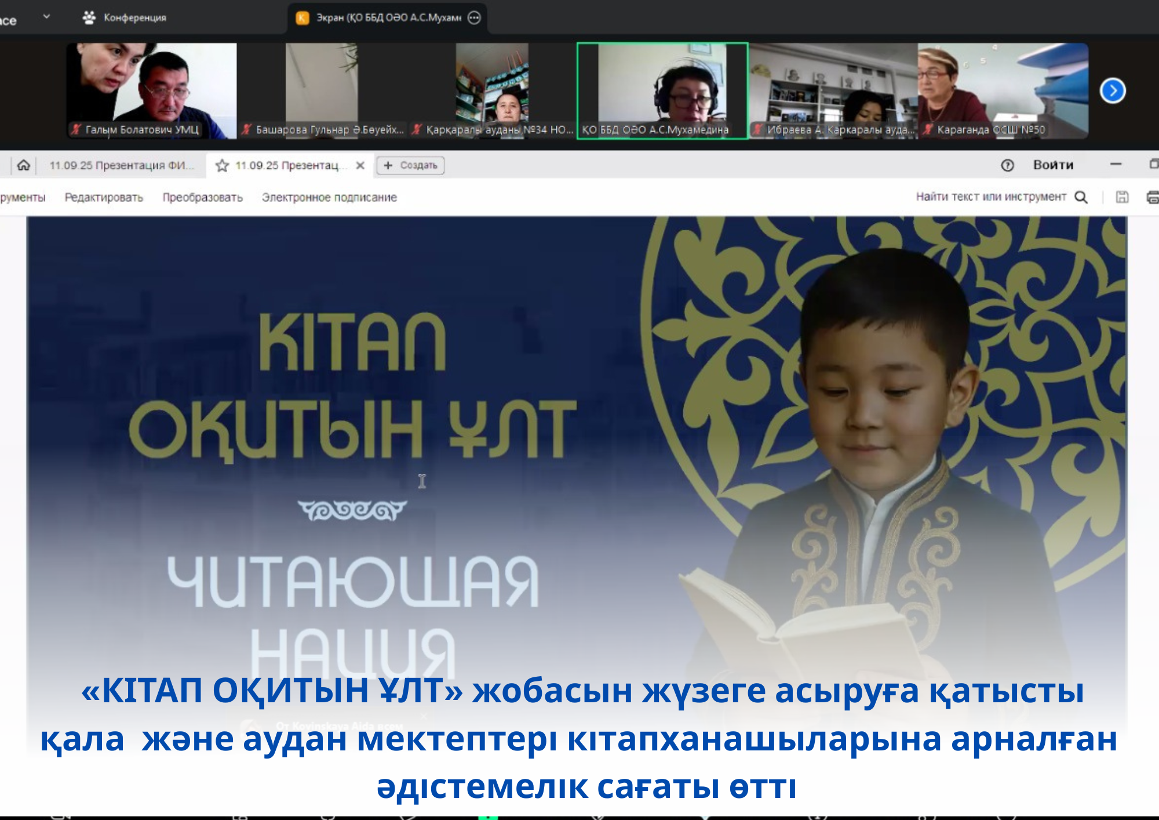Expand the dropdown chevron at top left

coord(46,17)
